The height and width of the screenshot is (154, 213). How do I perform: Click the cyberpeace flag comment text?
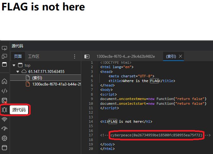156,135
